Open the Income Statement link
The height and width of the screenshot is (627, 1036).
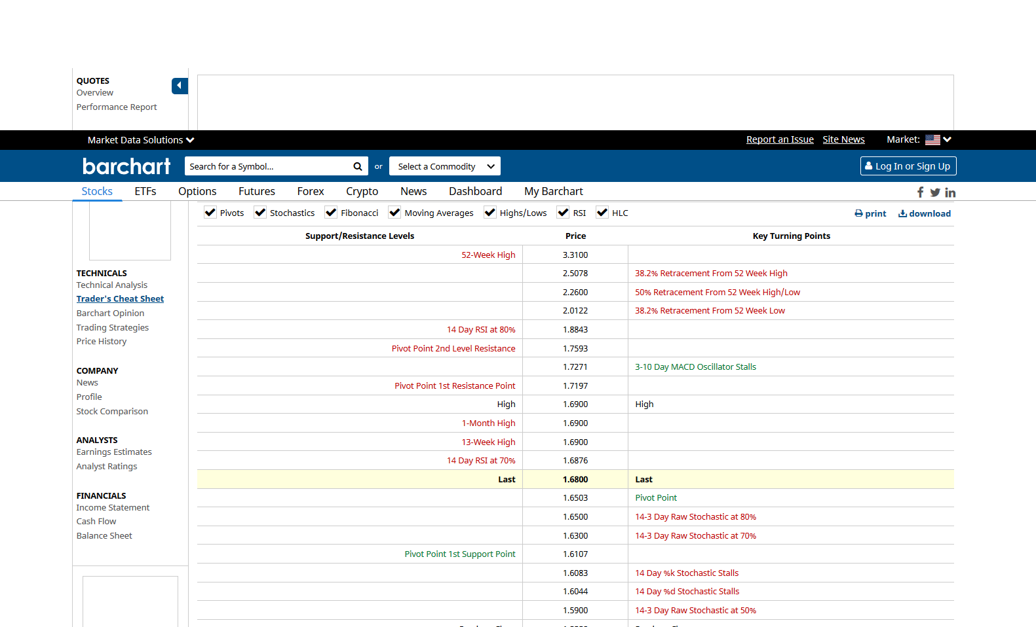[113, 508]
